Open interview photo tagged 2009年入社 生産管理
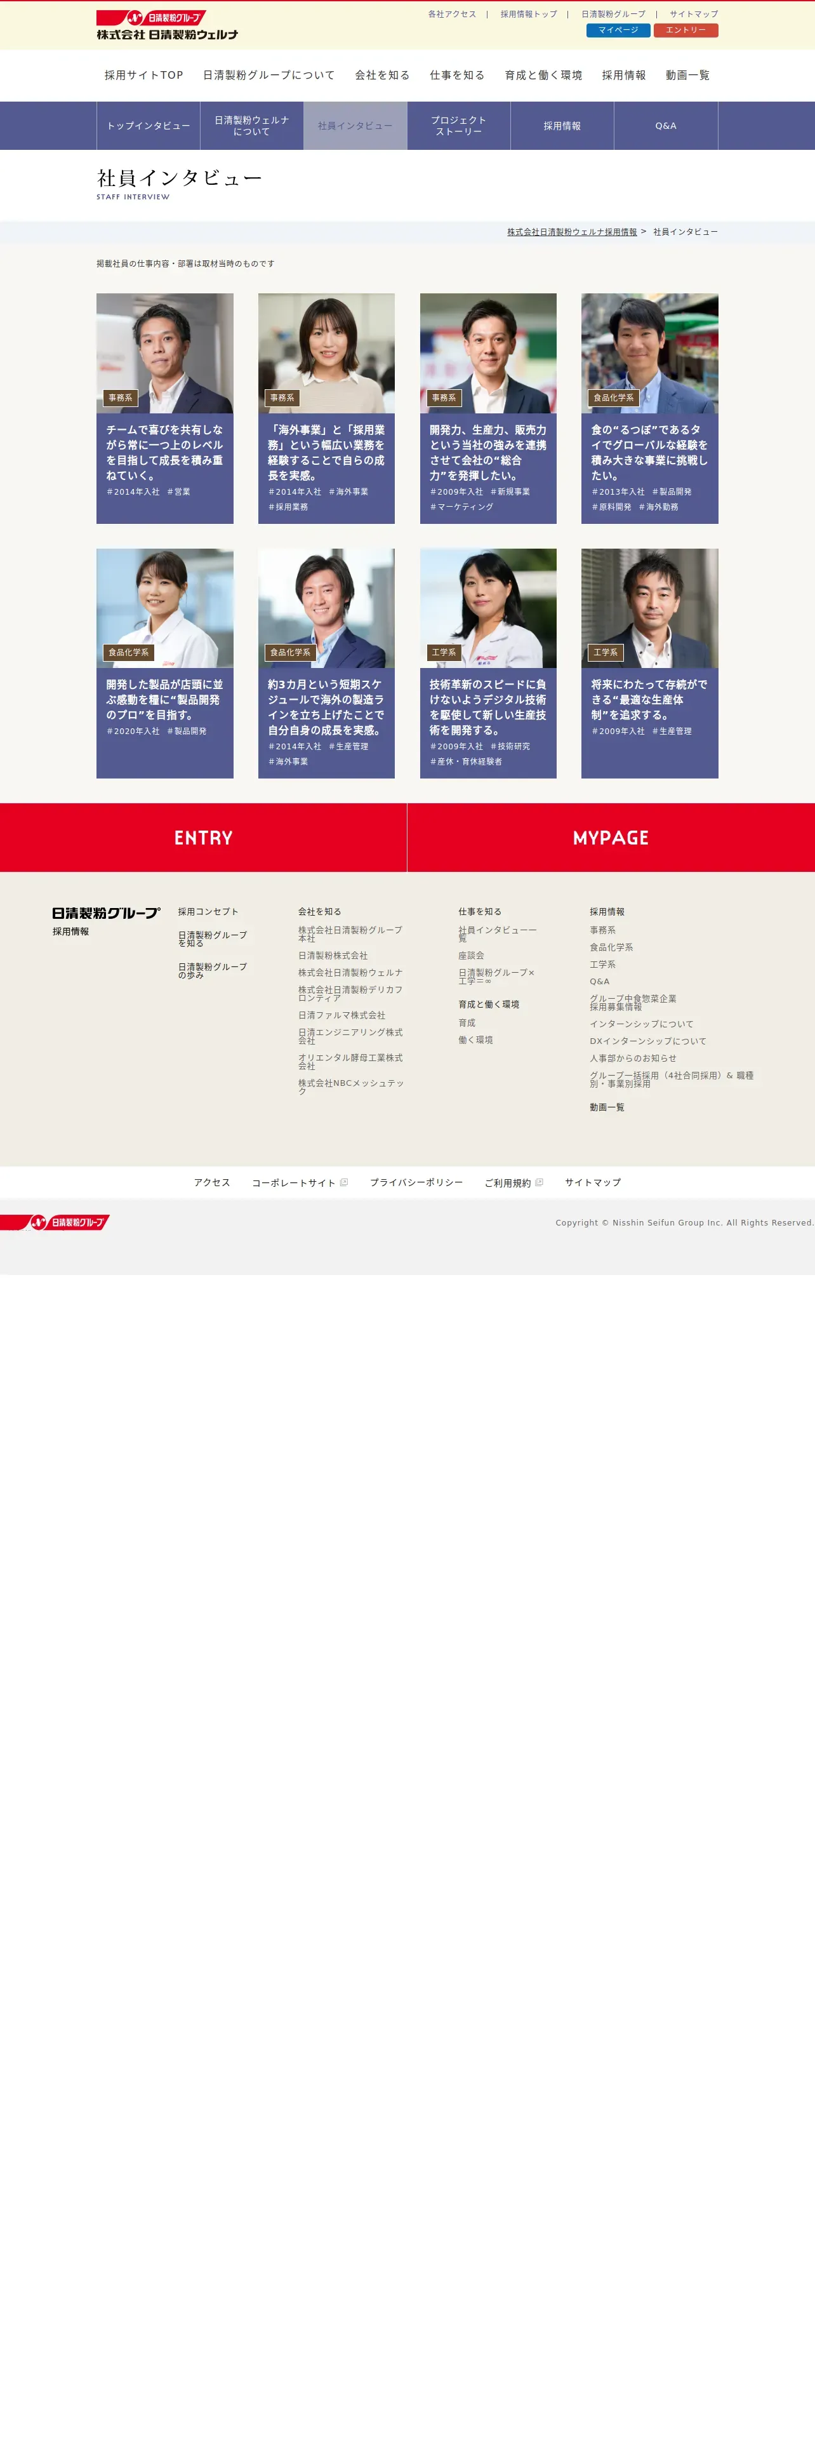Viewport: 815px width, 2446px height. point(650,608)
